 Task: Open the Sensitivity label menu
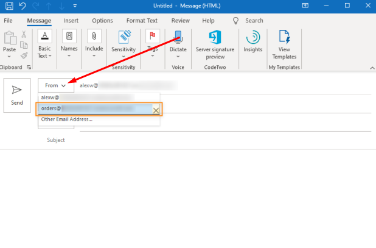124,44
